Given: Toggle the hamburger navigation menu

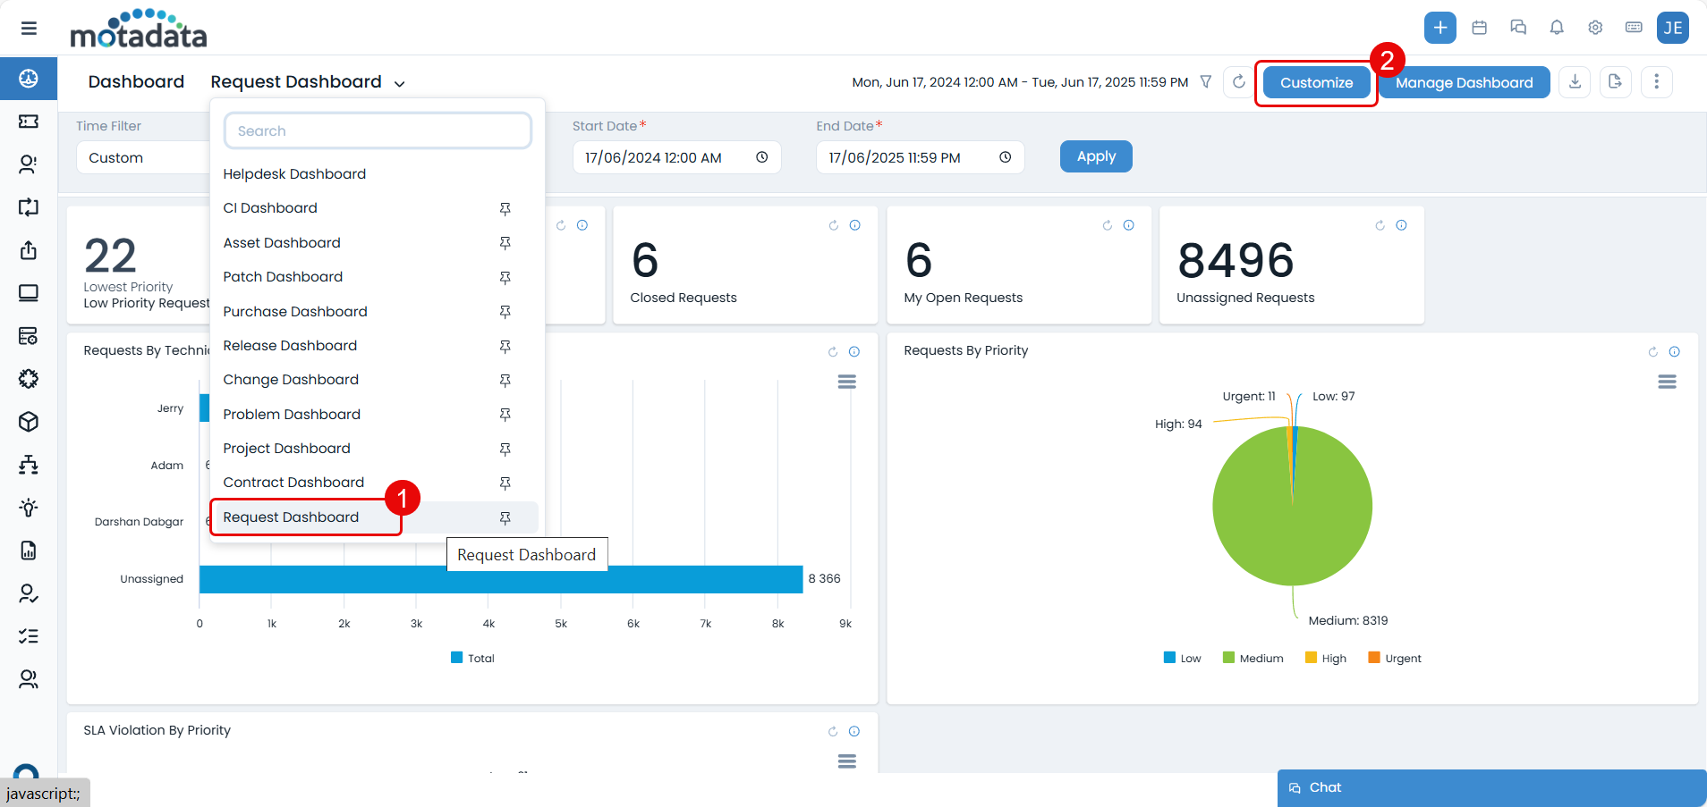Looking at the screenshot, I should [x=29, y=28].
